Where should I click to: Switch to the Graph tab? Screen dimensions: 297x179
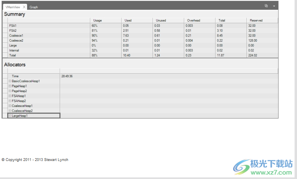click(34, 7)
